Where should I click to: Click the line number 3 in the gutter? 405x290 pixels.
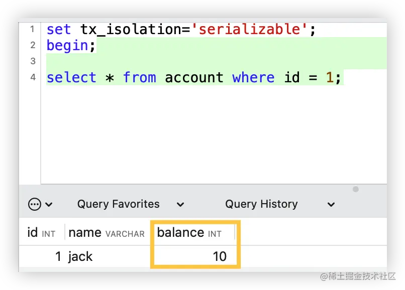pos(33,61)
